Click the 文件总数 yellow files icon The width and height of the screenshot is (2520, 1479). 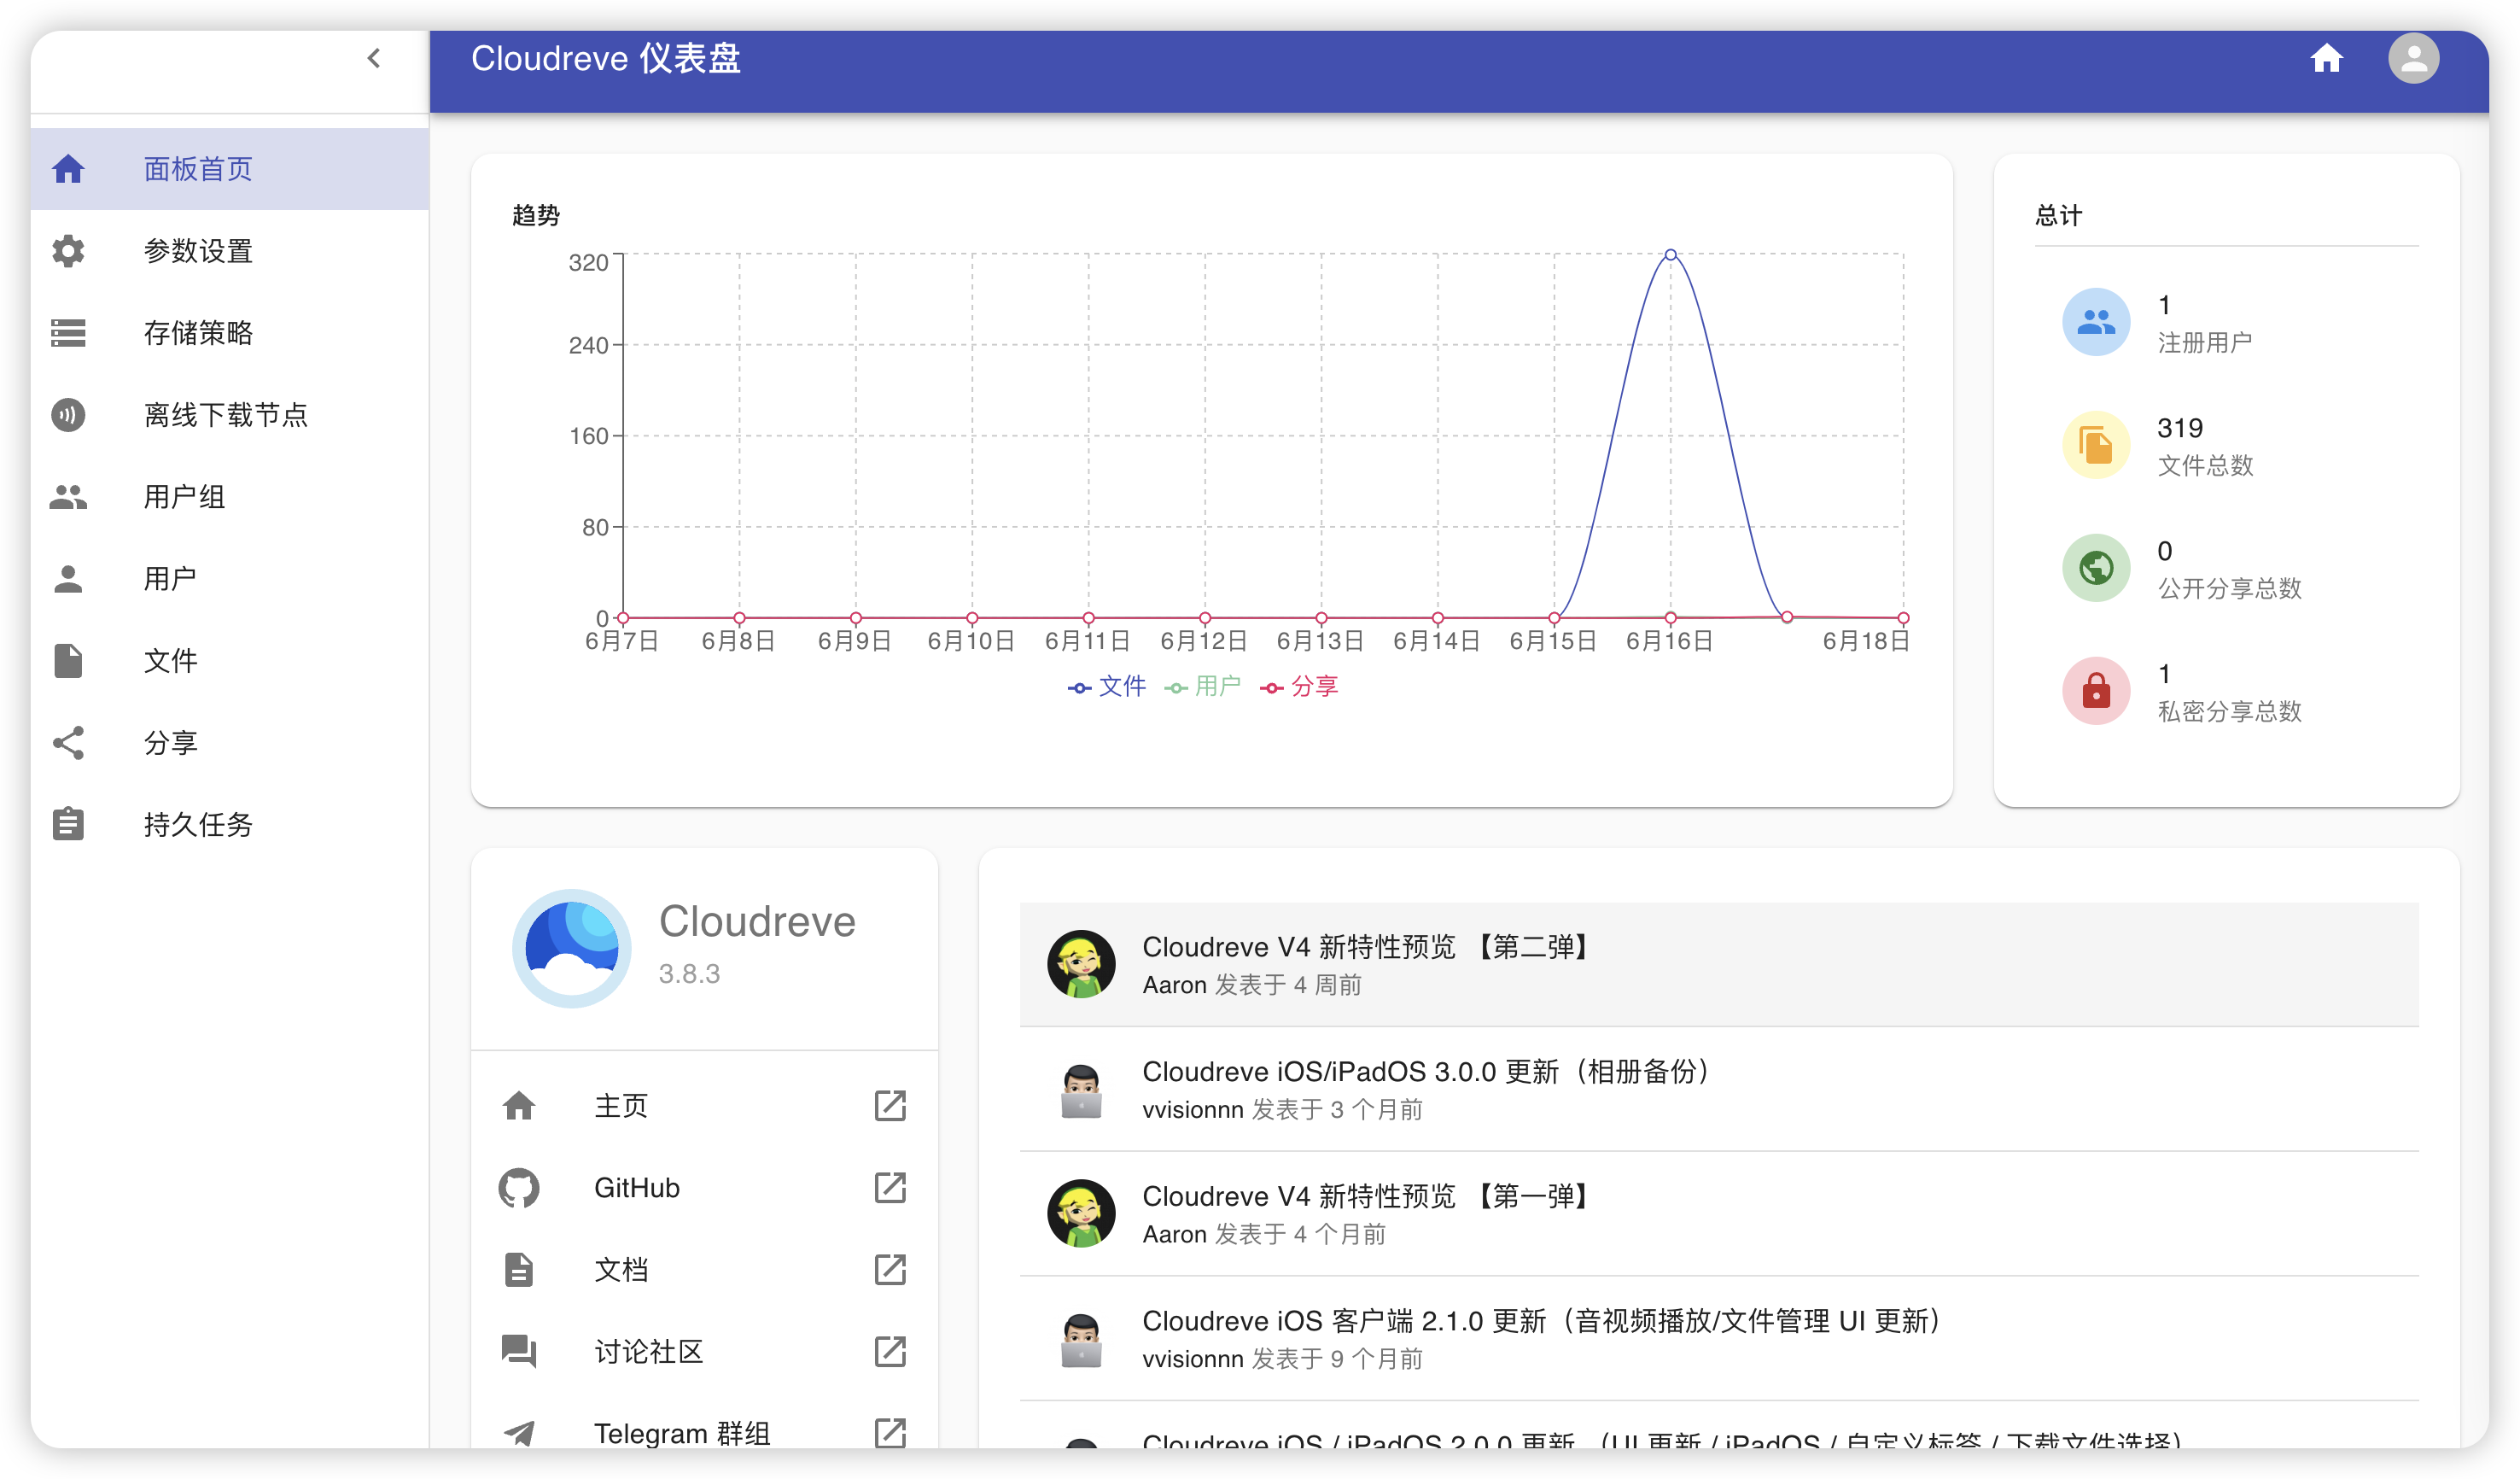[2096, 444]
